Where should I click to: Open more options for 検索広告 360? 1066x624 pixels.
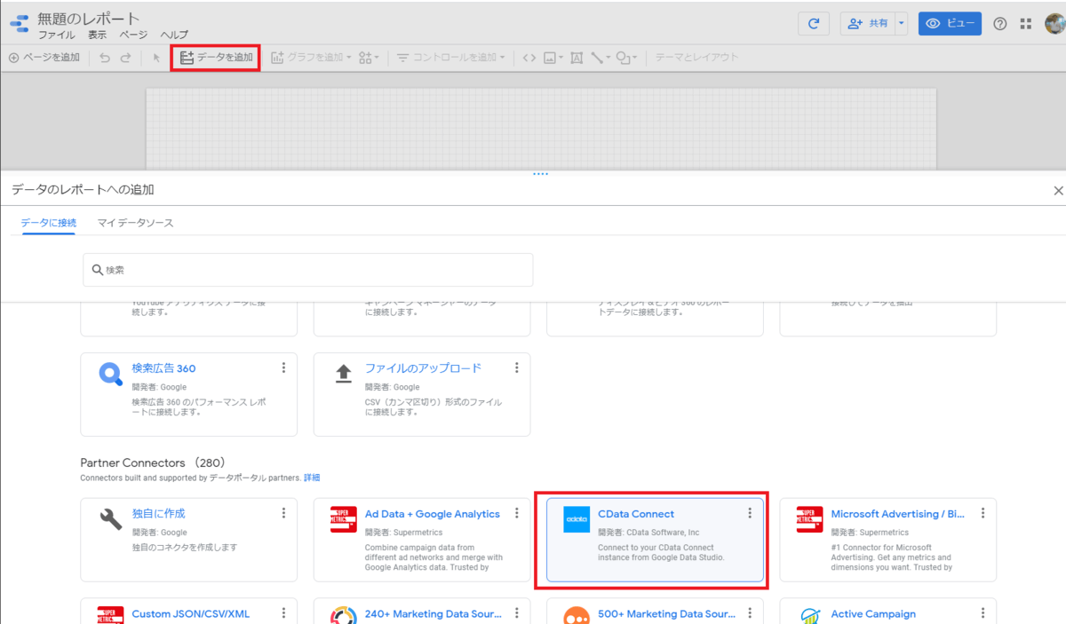283,367
